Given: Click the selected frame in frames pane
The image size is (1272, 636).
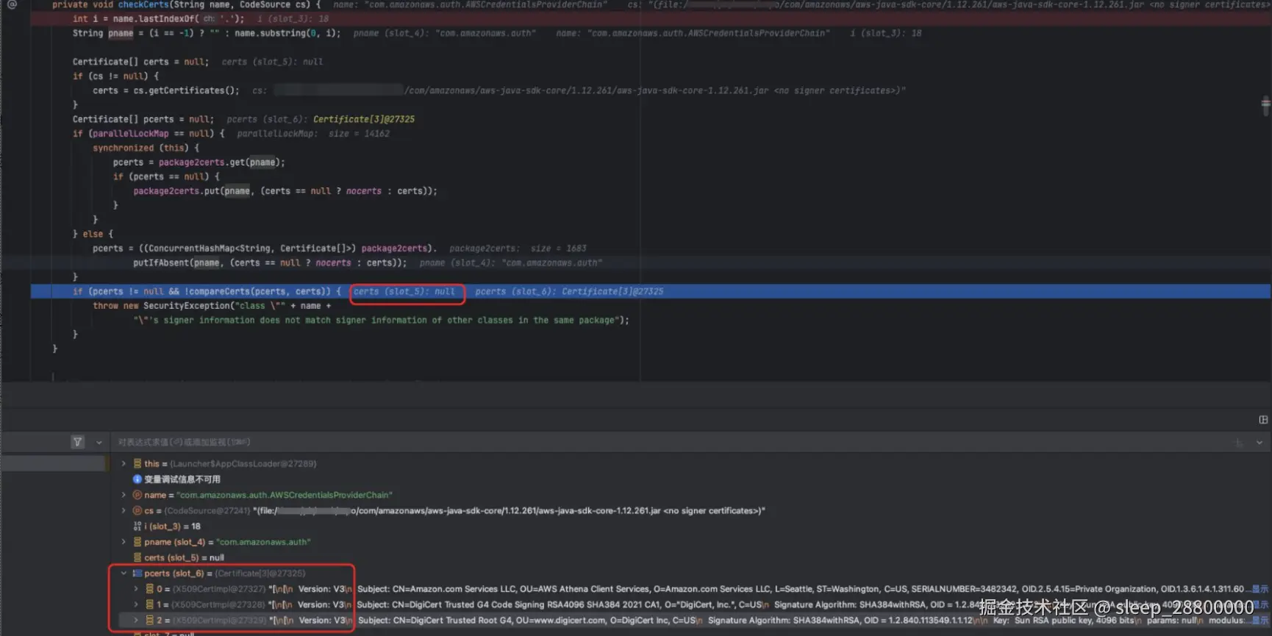Looking at the screenshot, I should (x=53, y=463).
